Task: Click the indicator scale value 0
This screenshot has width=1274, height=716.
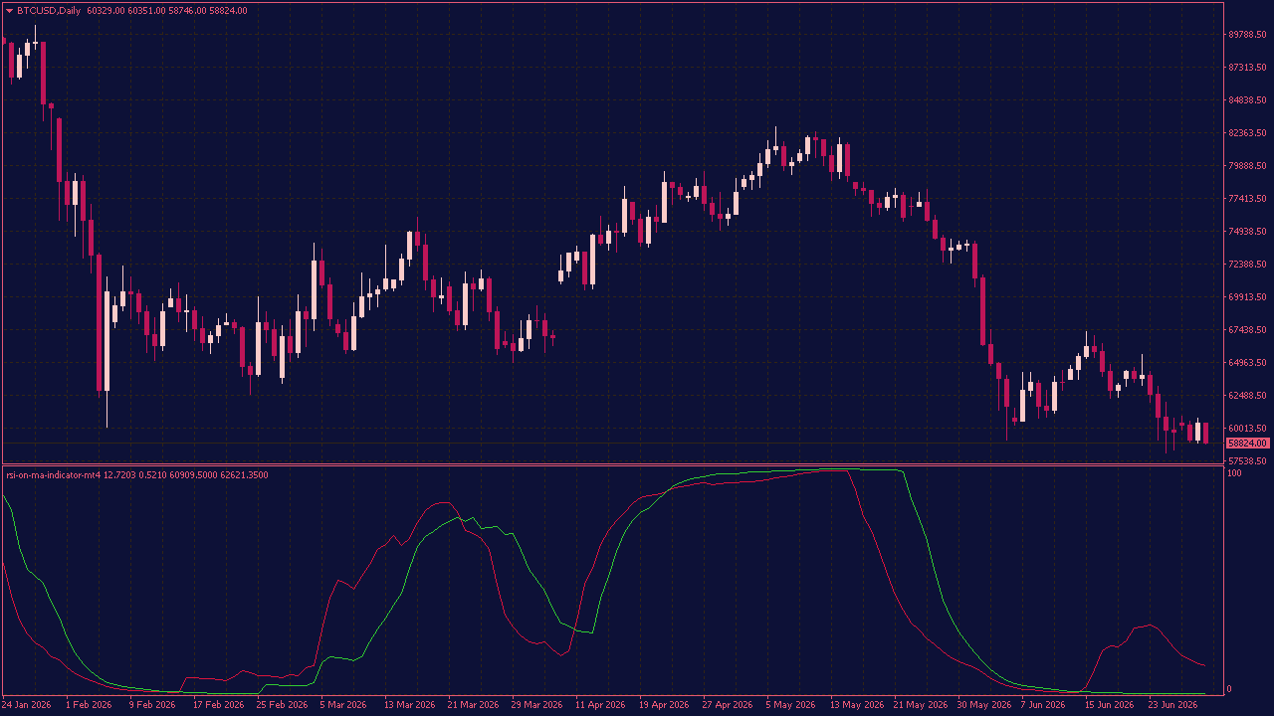Action: 1230,689
